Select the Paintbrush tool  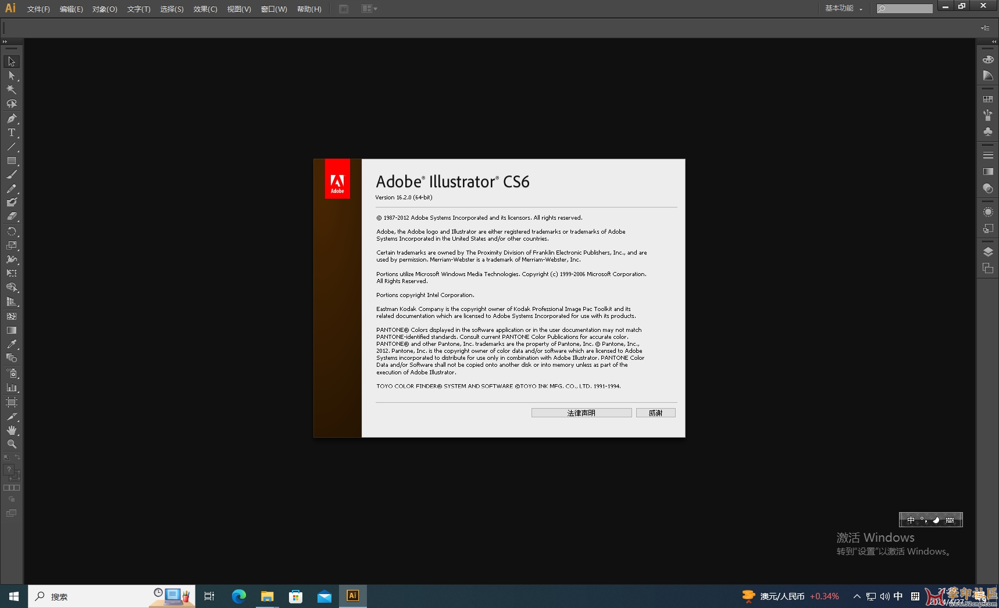(x=12, y=174)
